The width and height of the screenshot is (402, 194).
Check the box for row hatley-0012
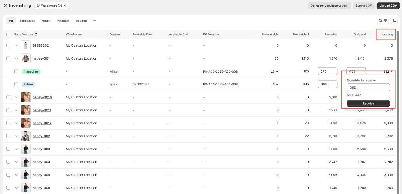pos(8,123)
